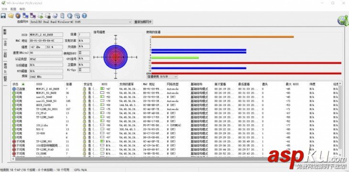
Task: Switch to the third vertical side tab (图)
Action: (5, 54)
